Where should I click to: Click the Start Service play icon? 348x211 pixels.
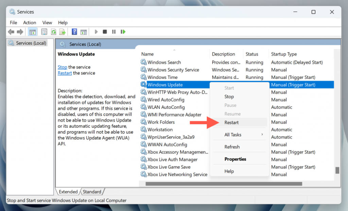point(96,32)
